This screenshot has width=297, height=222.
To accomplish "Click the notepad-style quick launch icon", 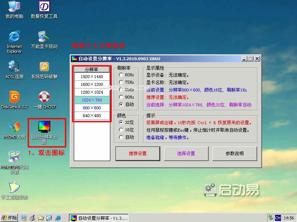I will [x=49, y=218].
